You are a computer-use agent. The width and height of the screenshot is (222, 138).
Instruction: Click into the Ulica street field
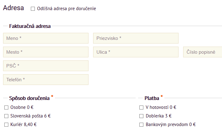tap(136, 52)
